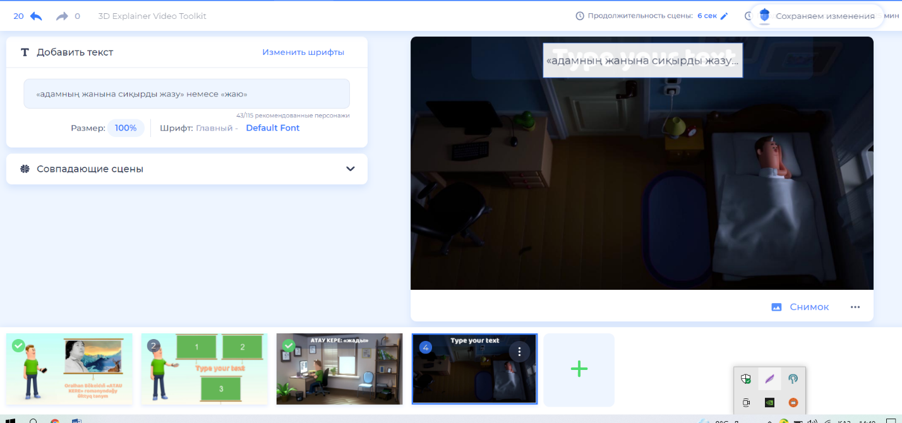Viewport: 902px width, 423px height.
Task: Select scene 3 thumbnail ATAУ КЕРЕ office
Action: (x=339, y=369)
